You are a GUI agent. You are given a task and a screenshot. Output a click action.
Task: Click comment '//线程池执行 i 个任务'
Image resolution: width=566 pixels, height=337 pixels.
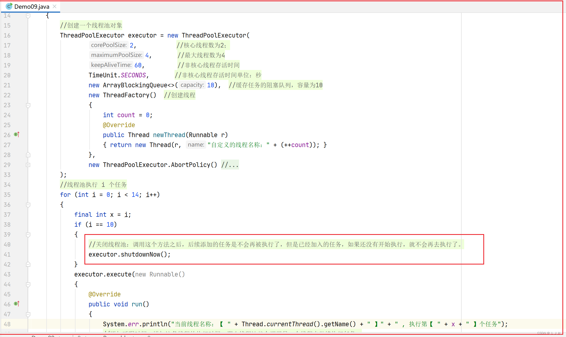93,185
